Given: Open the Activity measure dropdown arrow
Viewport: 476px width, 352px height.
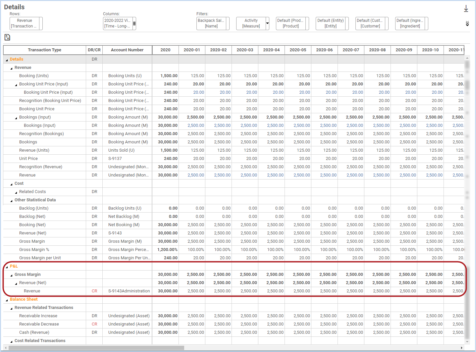Looking at the screenshot, I should [x=267, y=24].
